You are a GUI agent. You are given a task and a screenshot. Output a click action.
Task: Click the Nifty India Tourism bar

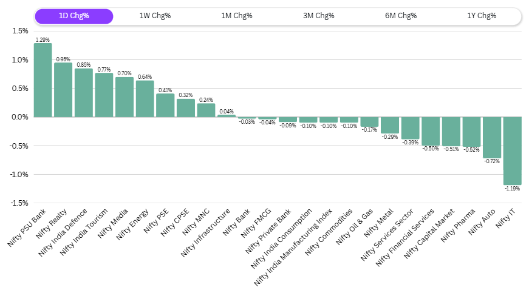tap(104, 95)
